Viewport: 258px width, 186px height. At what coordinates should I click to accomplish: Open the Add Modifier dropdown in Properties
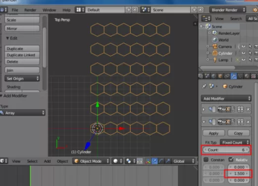226,99
